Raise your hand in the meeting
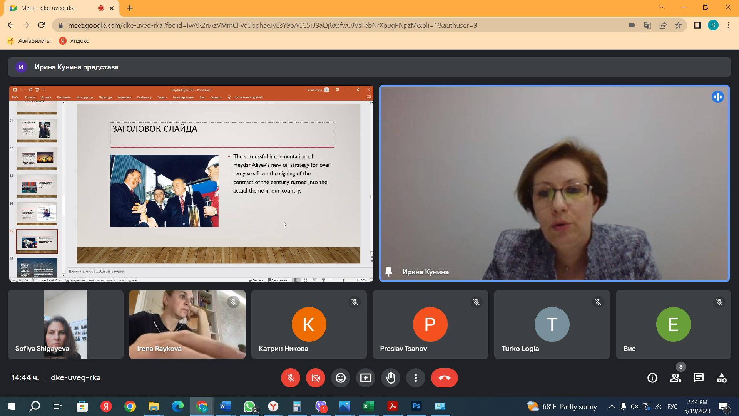The width and height of the screenshot is (739, 416). (x=391, y=378)
